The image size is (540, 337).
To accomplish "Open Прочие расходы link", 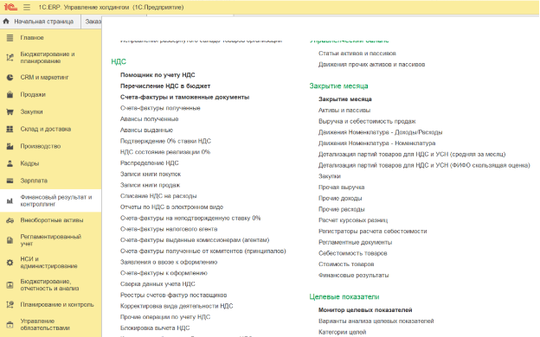I will click(341, 209).
